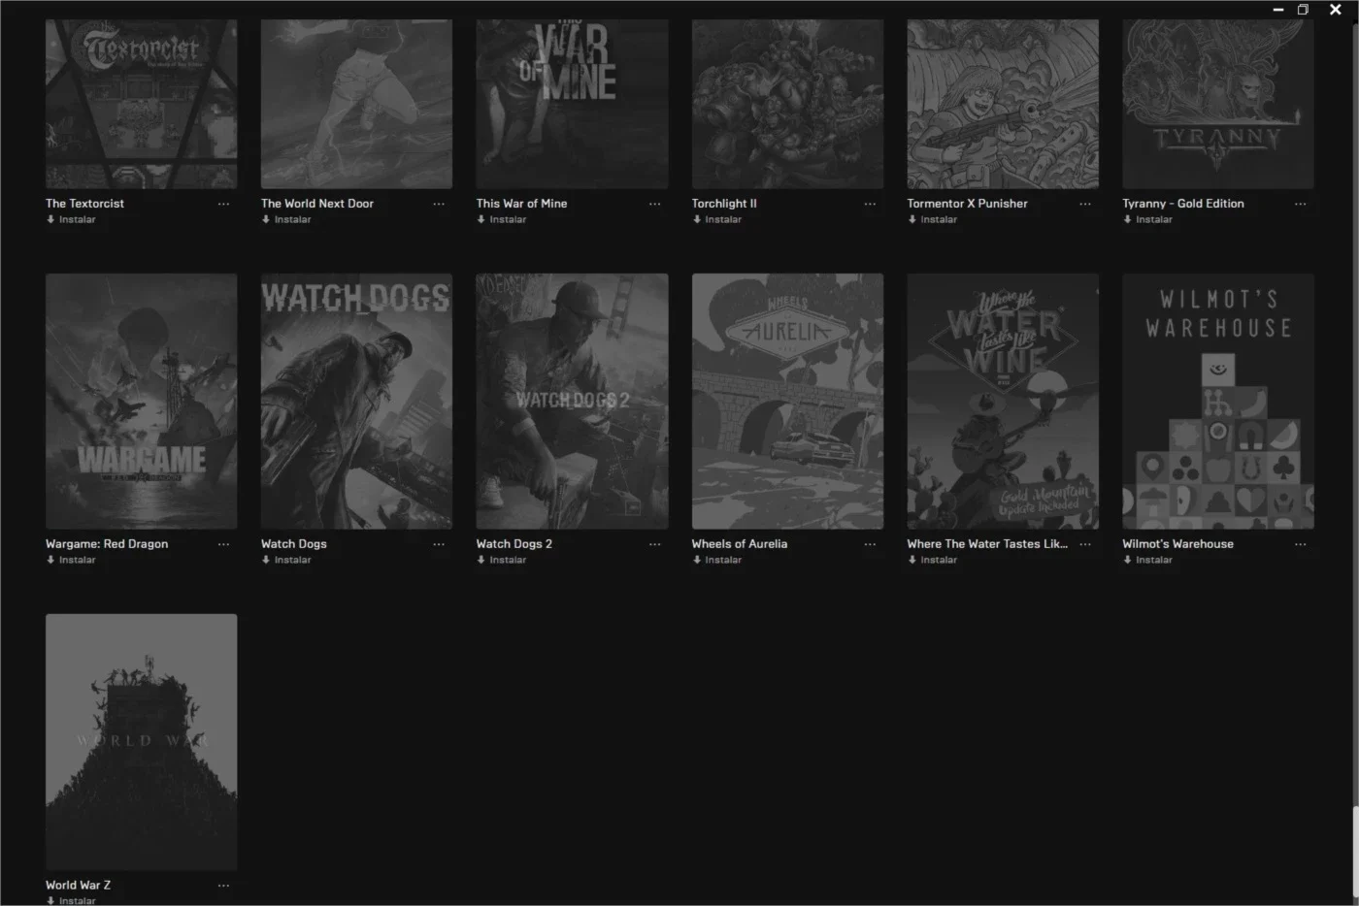Select This War of Mine cover art
Screen dimensions: 1359x906
click(x=573, y=104)
